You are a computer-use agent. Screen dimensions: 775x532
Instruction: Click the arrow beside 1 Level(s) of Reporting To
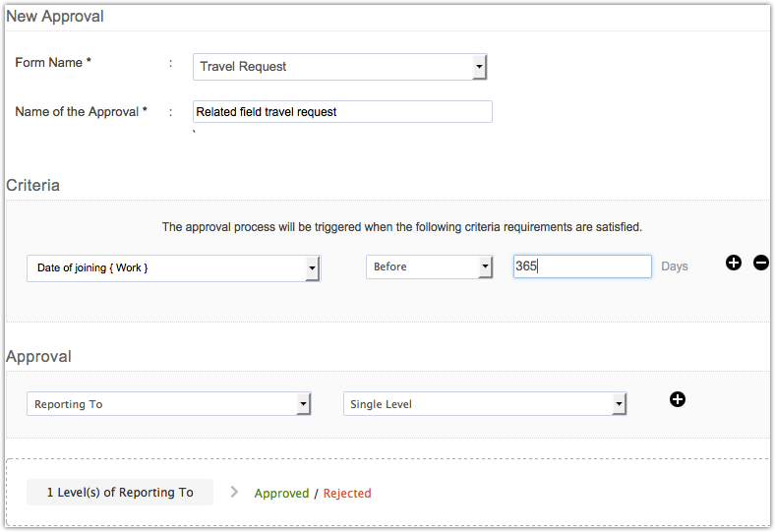(234, 492)
